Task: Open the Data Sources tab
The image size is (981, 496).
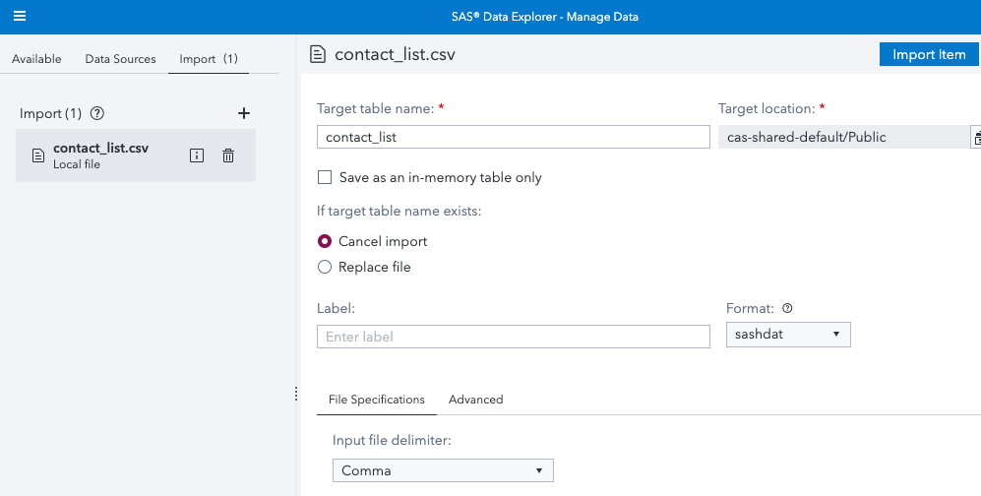Action: 120,59
